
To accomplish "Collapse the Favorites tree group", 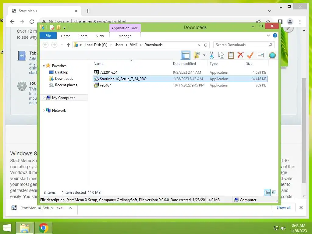I will (x=44, y=66).
